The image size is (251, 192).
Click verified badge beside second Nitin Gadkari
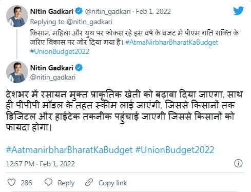point(79,68)
